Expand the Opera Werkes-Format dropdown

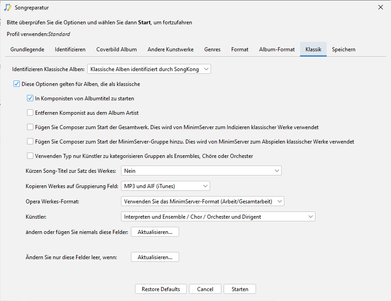point(202,202)
